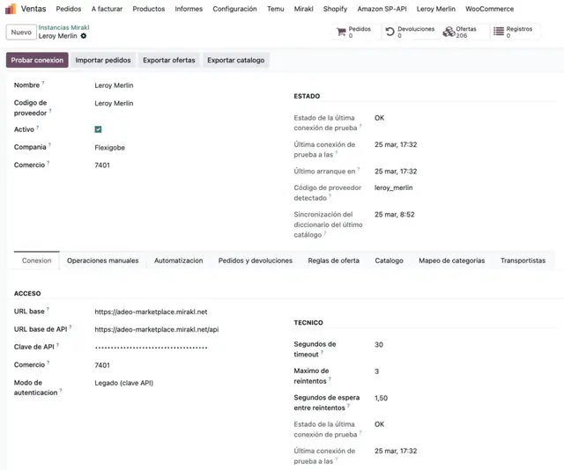The width and height of the screenshot is (564, 470).
Task: Open the Mirakl menu
Action: tap(303, 9)
